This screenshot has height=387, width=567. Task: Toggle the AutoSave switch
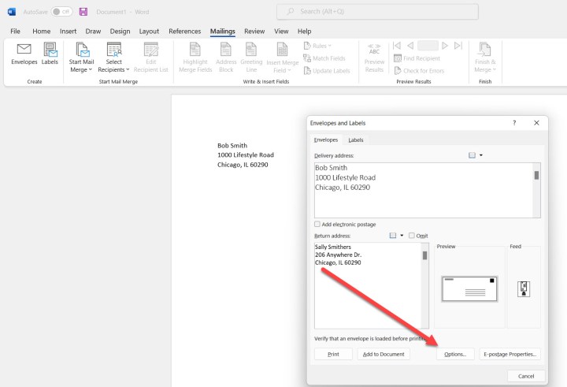(x=61, y=12)
